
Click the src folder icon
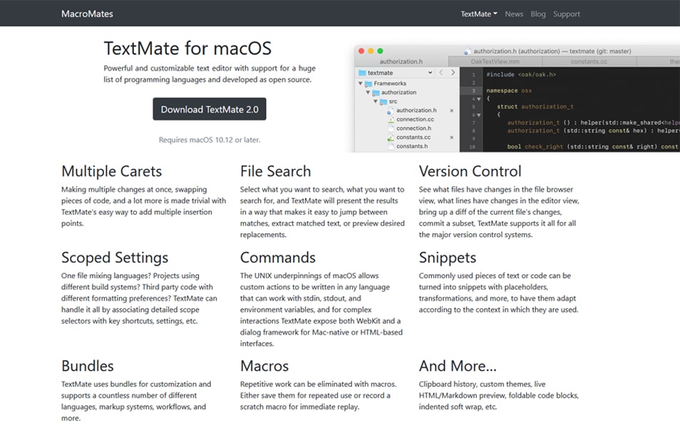click(x=383, y=101)
